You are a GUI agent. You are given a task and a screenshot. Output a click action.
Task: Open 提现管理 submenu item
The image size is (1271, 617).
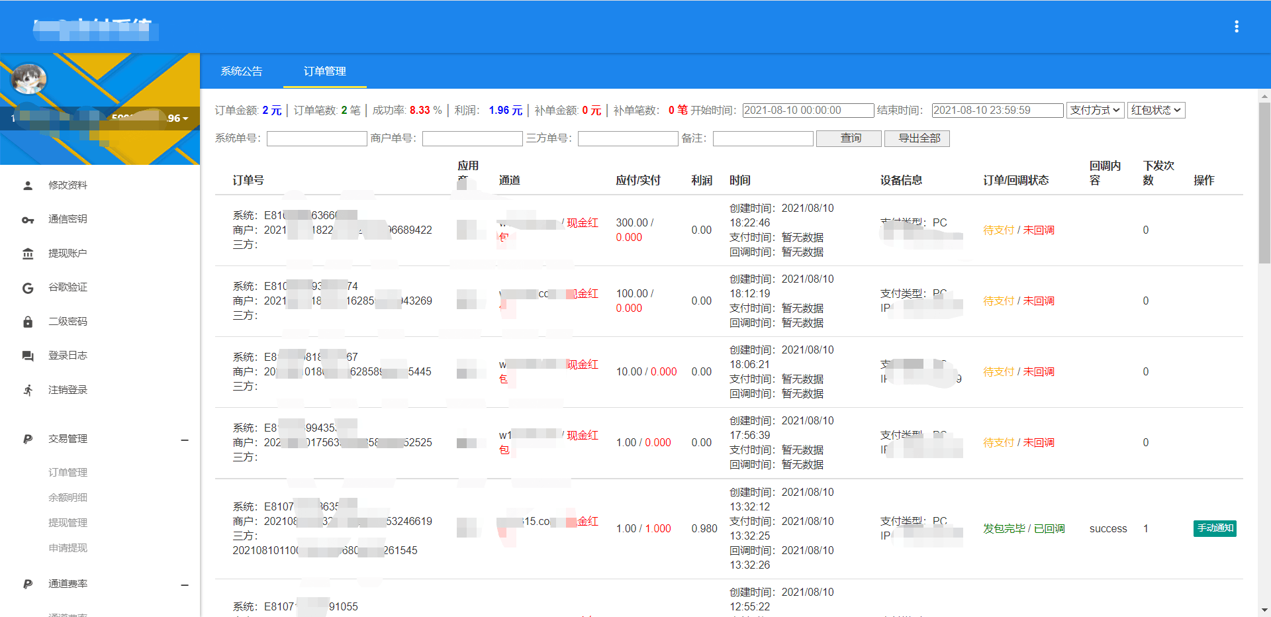click(x=68, y=523)
